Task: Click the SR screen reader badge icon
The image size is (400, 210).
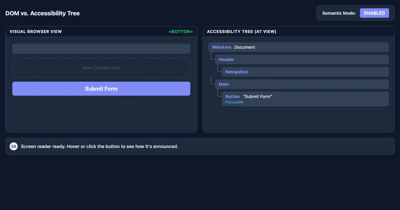Action: pyautogui.click(x=14, y=146)
